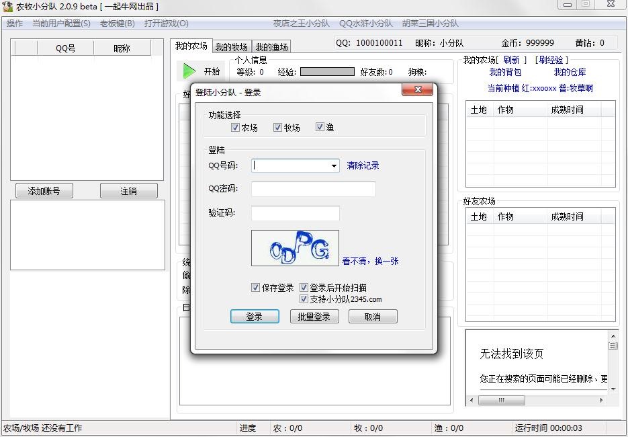628x437 pixels.
Task: Toggle the 保存登录 checkbox
Action: coord(256,286)
